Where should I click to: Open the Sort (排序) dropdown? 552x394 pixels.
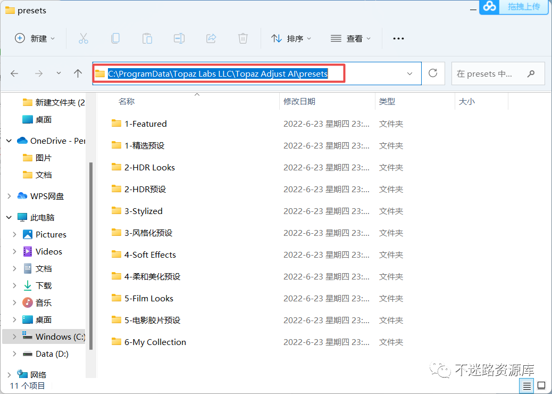(x=291, y=38)
